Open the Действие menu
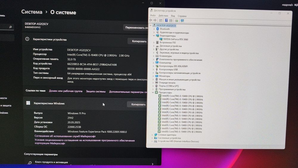This screenshot has width=298, height=168. tap(163, 16)
